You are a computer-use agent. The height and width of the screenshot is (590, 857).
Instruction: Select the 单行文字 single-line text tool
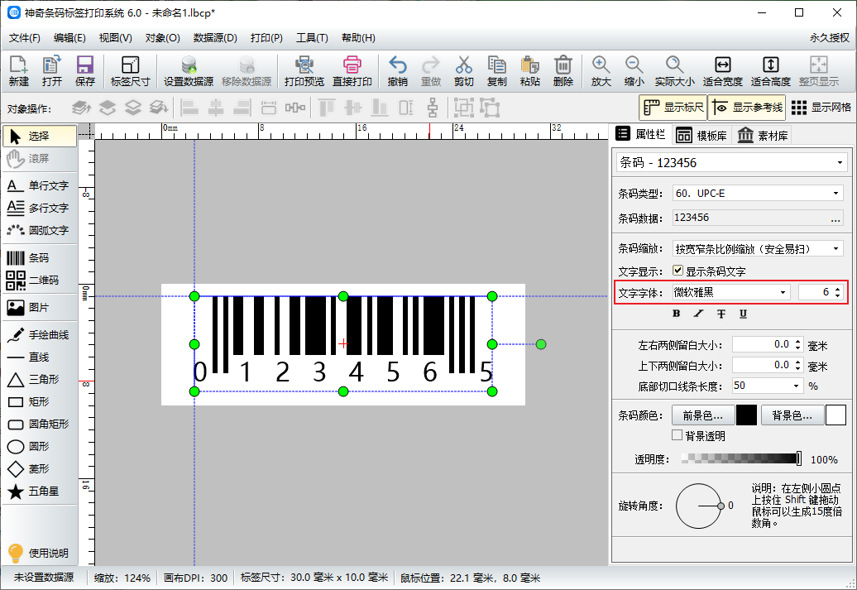click(40, 185)
